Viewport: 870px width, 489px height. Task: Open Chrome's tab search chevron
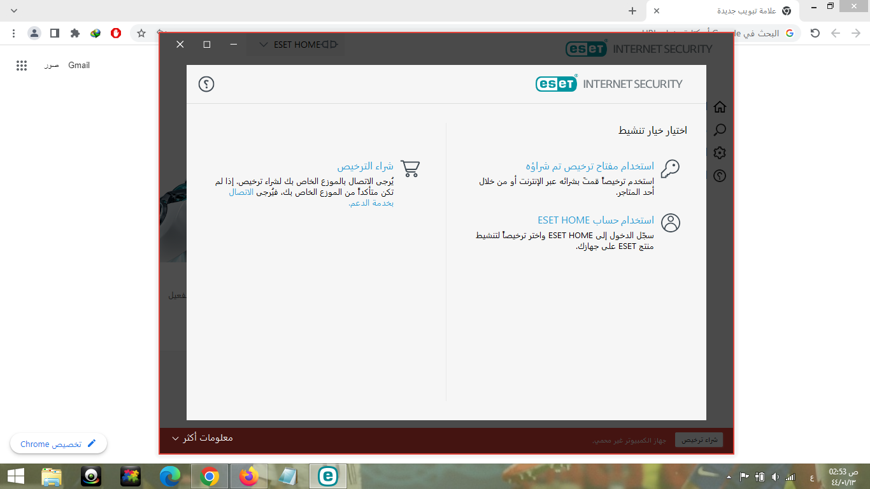point(14,11)
